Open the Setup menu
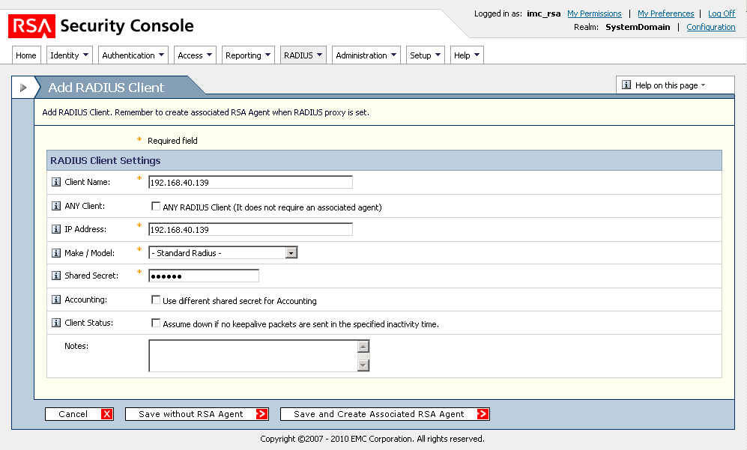 pyautogui.click(x=426, y=55)
